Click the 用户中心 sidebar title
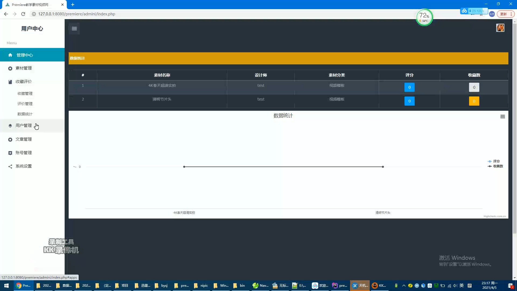This screenshot has width=517, height=291. click(x=32, y=29)
